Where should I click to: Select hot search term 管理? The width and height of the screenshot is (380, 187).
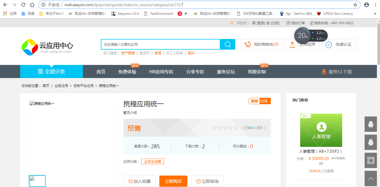158,53
